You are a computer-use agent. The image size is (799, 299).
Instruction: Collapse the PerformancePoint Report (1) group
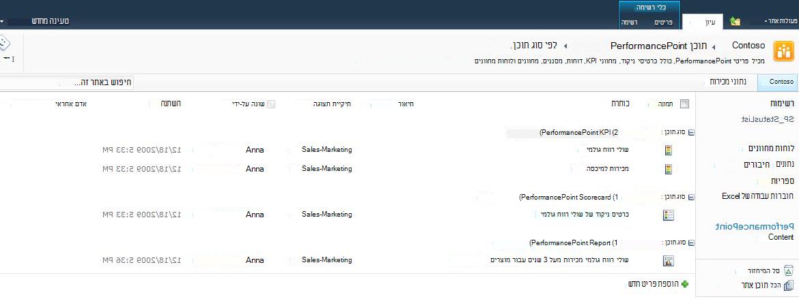pyautogui.click(x=691, y=242)
